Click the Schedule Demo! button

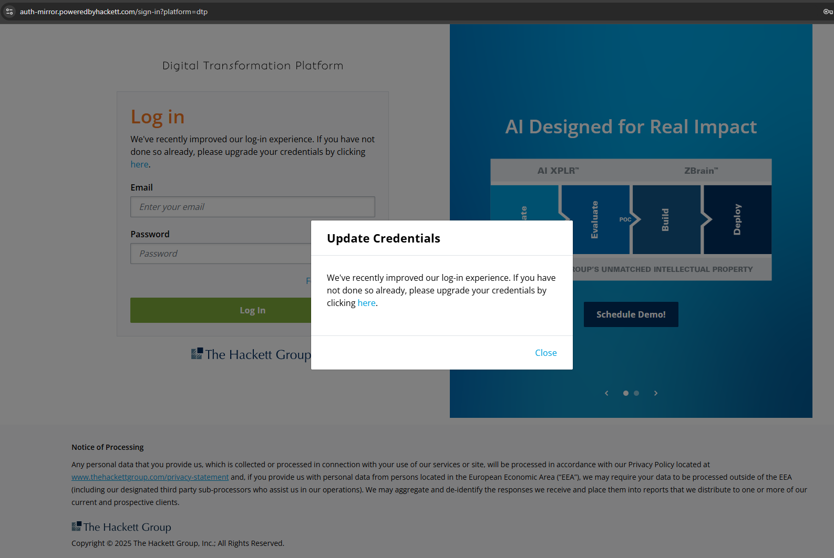coord(631,314)
